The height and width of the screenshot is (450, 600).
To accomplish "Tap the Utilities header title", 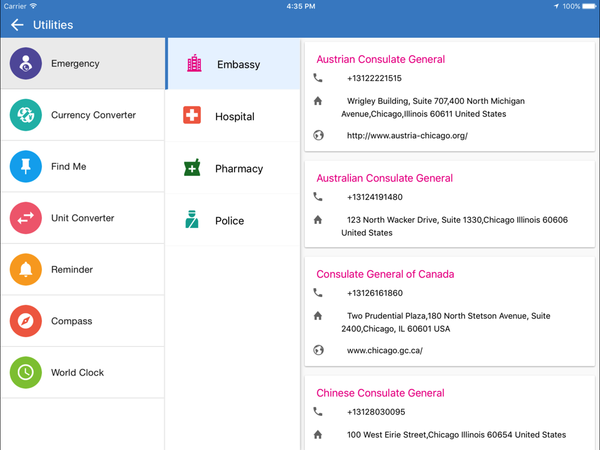I will pyautogui.click(x=53, y=25).
